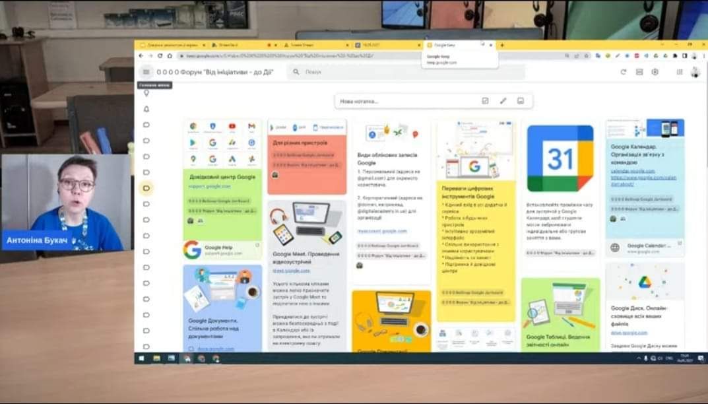The height and width of the screenshot is (404, 708).
Task: Open the drive.google.com link
Action: [629, 333]
